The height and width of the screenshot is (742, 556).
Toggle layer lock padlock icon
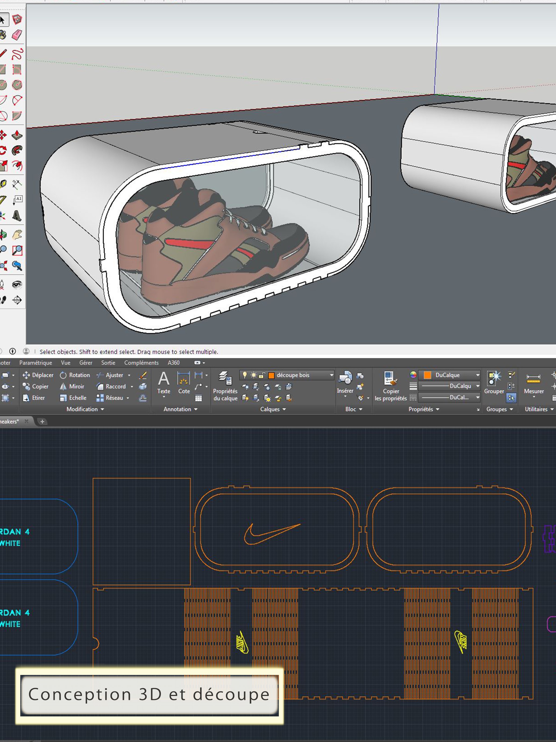tap(262, 375)
